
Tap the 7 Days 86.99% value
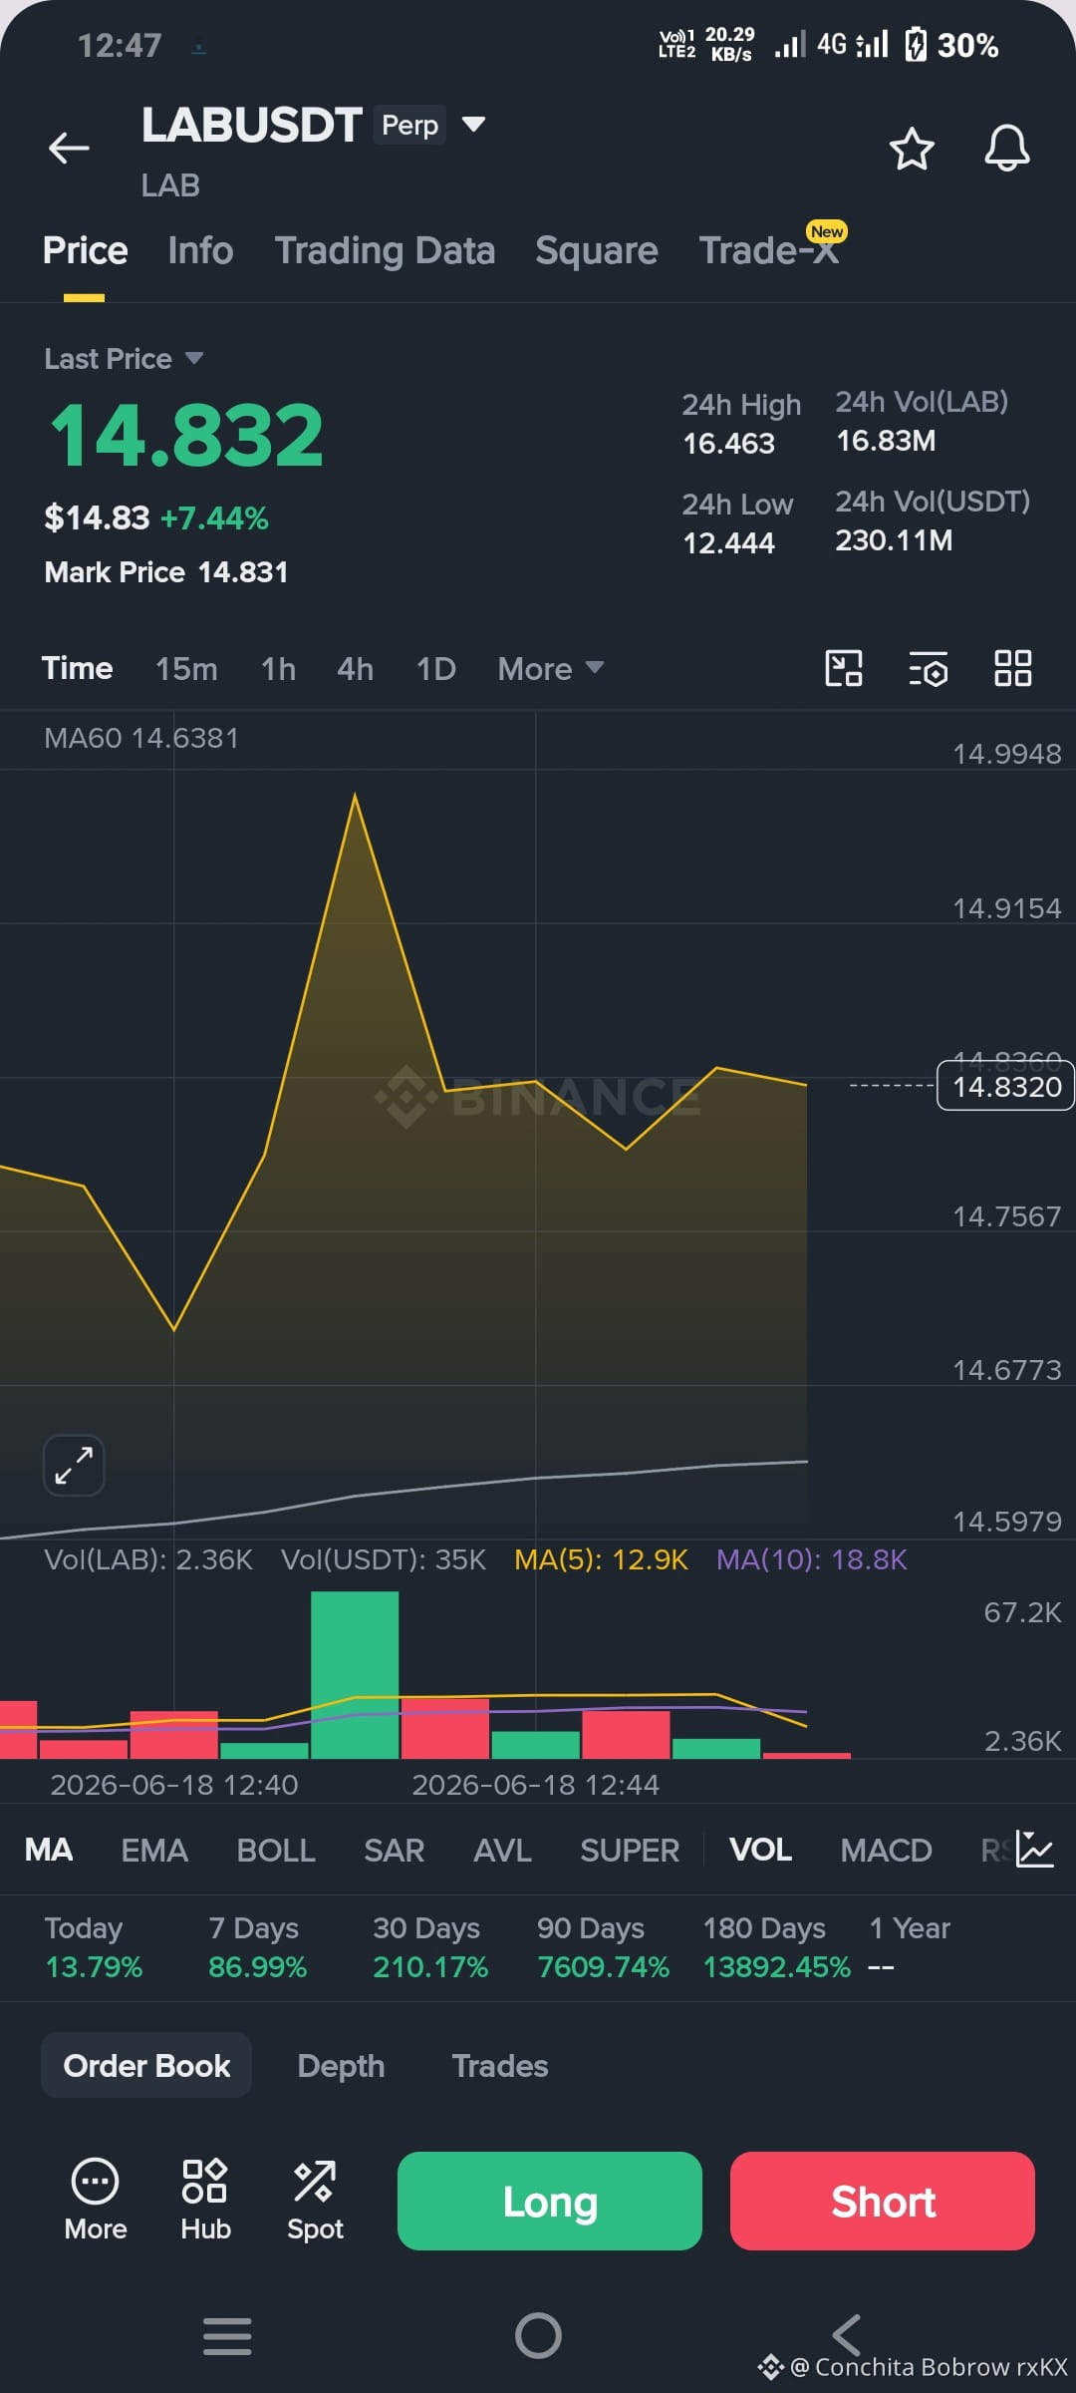pos(257,1967)
